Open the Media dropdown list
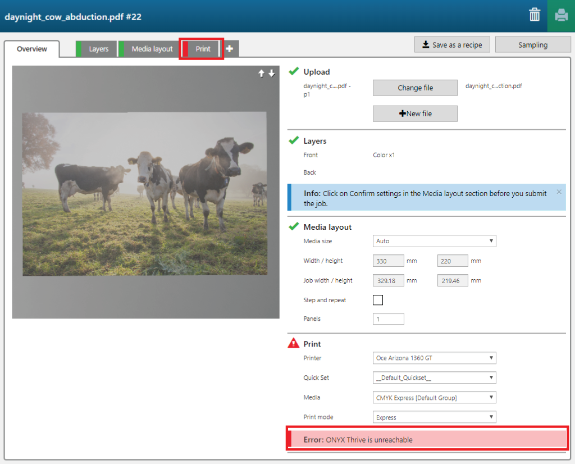Viewport: 575px width, 464px height. (434, 397)
